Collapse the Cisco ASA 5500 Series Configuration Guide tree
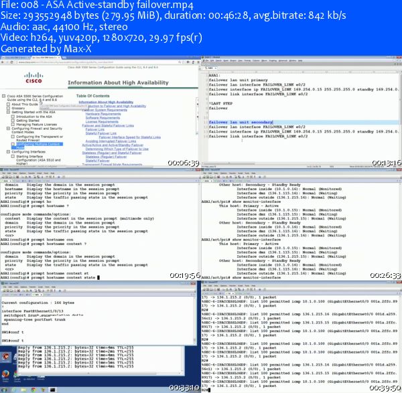402x393 pixels. (x=3, y=96)
